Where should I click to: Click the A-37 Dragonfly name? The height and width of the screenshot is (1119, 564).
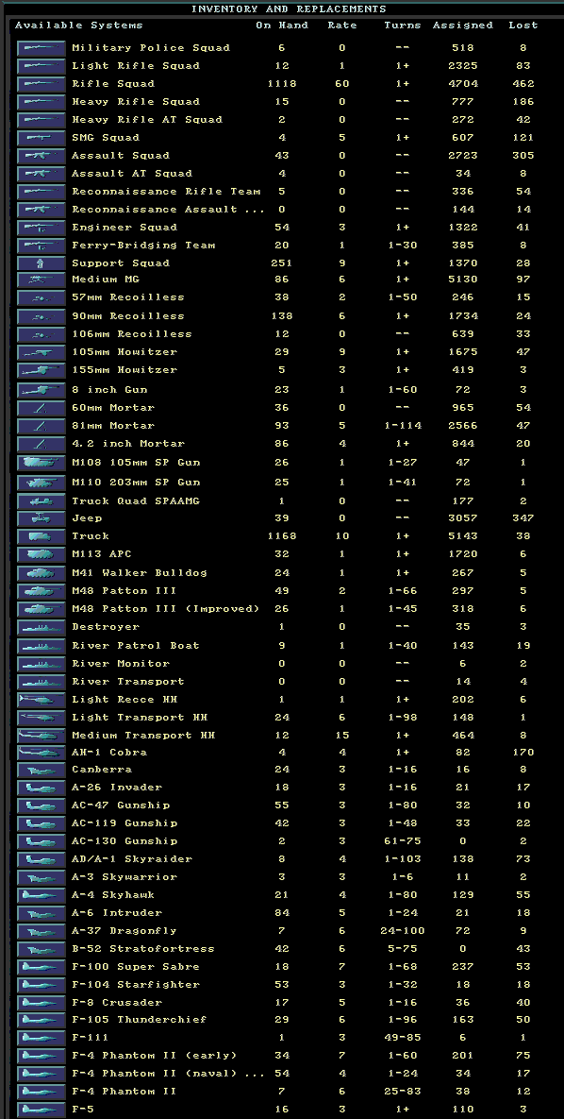click(x=124, y=930)
